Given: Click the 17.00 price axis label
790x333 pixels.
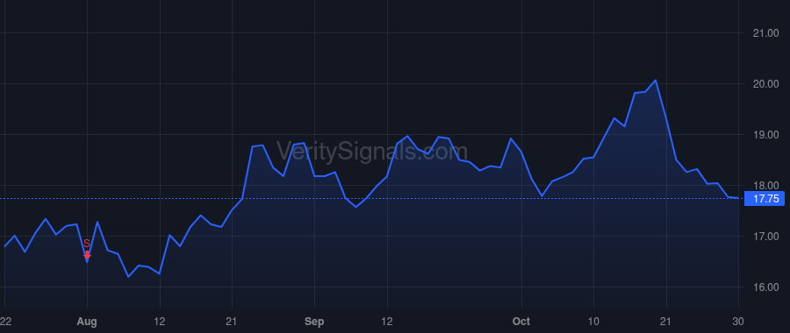Looking at the screenshot, I should click(x=765, y=237).
